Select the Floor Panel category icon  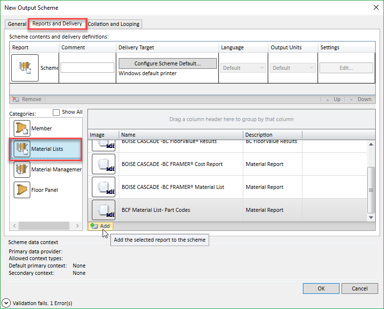[x=22, y=190]
